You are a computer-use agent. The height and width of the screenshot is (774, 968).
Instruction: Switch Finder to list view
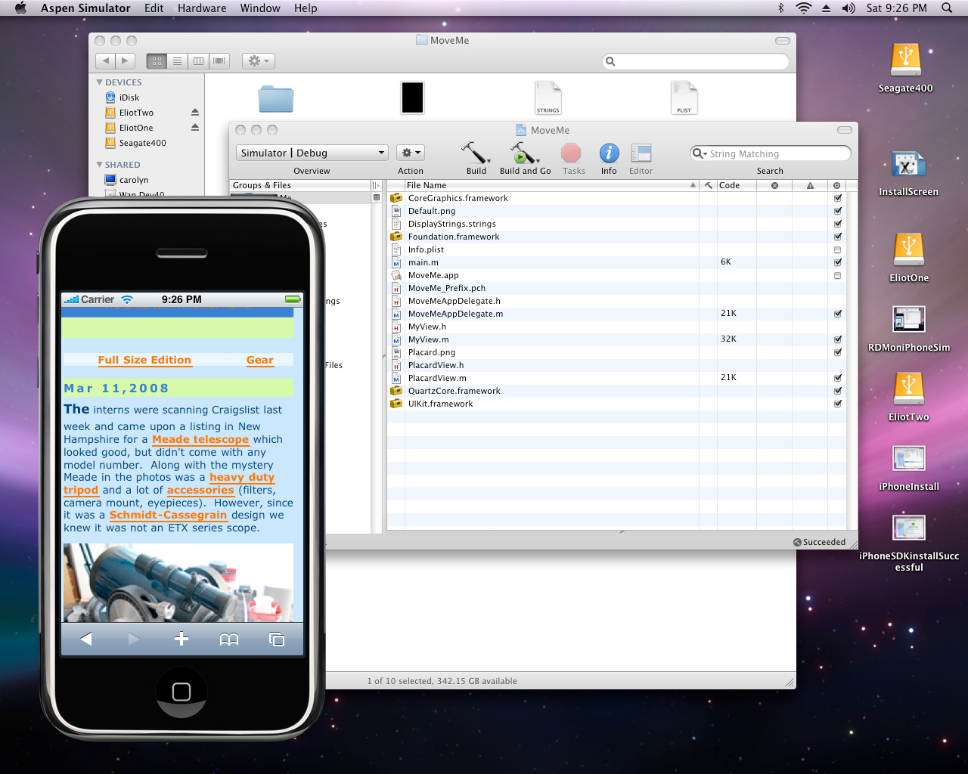click(177, 61)
